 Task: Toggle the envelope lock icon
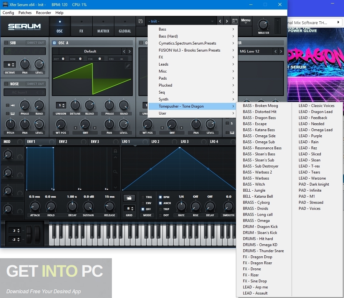(x=115, y=151)
